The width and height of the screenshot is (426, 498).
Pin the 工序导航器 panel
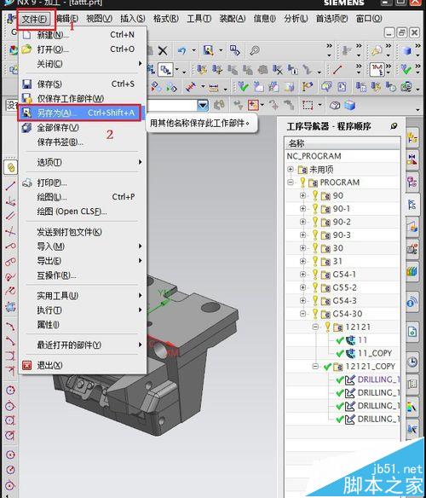394,126
